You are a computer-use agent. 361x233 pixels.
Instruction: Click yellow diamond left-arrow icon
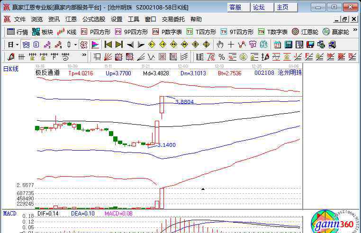click(x=152, y=45)
